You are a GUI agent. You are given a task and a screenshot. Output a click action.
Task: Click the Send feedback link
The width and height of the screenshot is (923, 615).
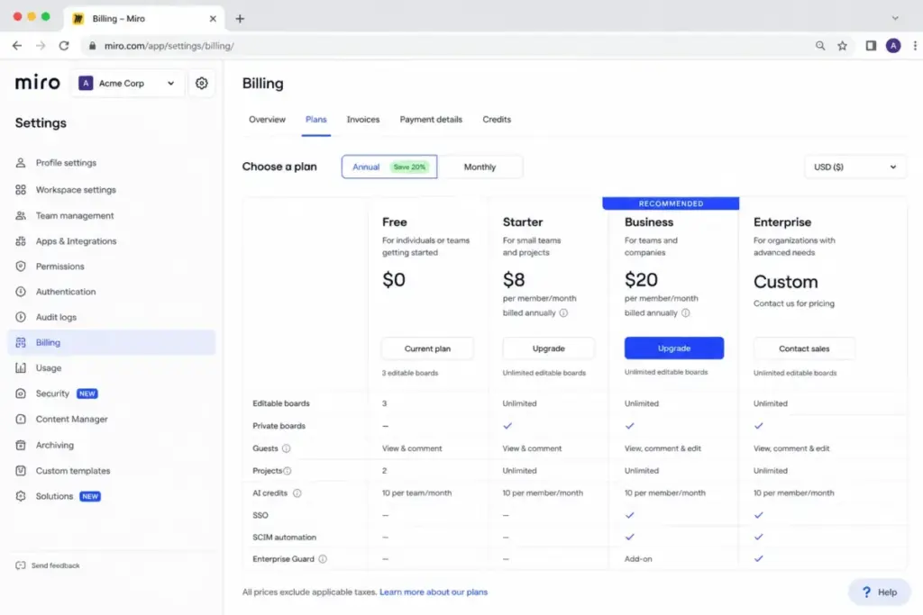tap(55, 565)
